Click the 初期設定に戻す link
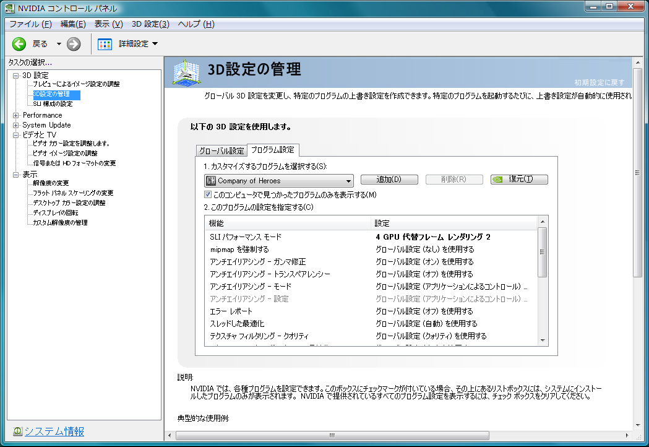Image resolution: width=649 pixels, height=447 pixels. [x=599, y=82]
